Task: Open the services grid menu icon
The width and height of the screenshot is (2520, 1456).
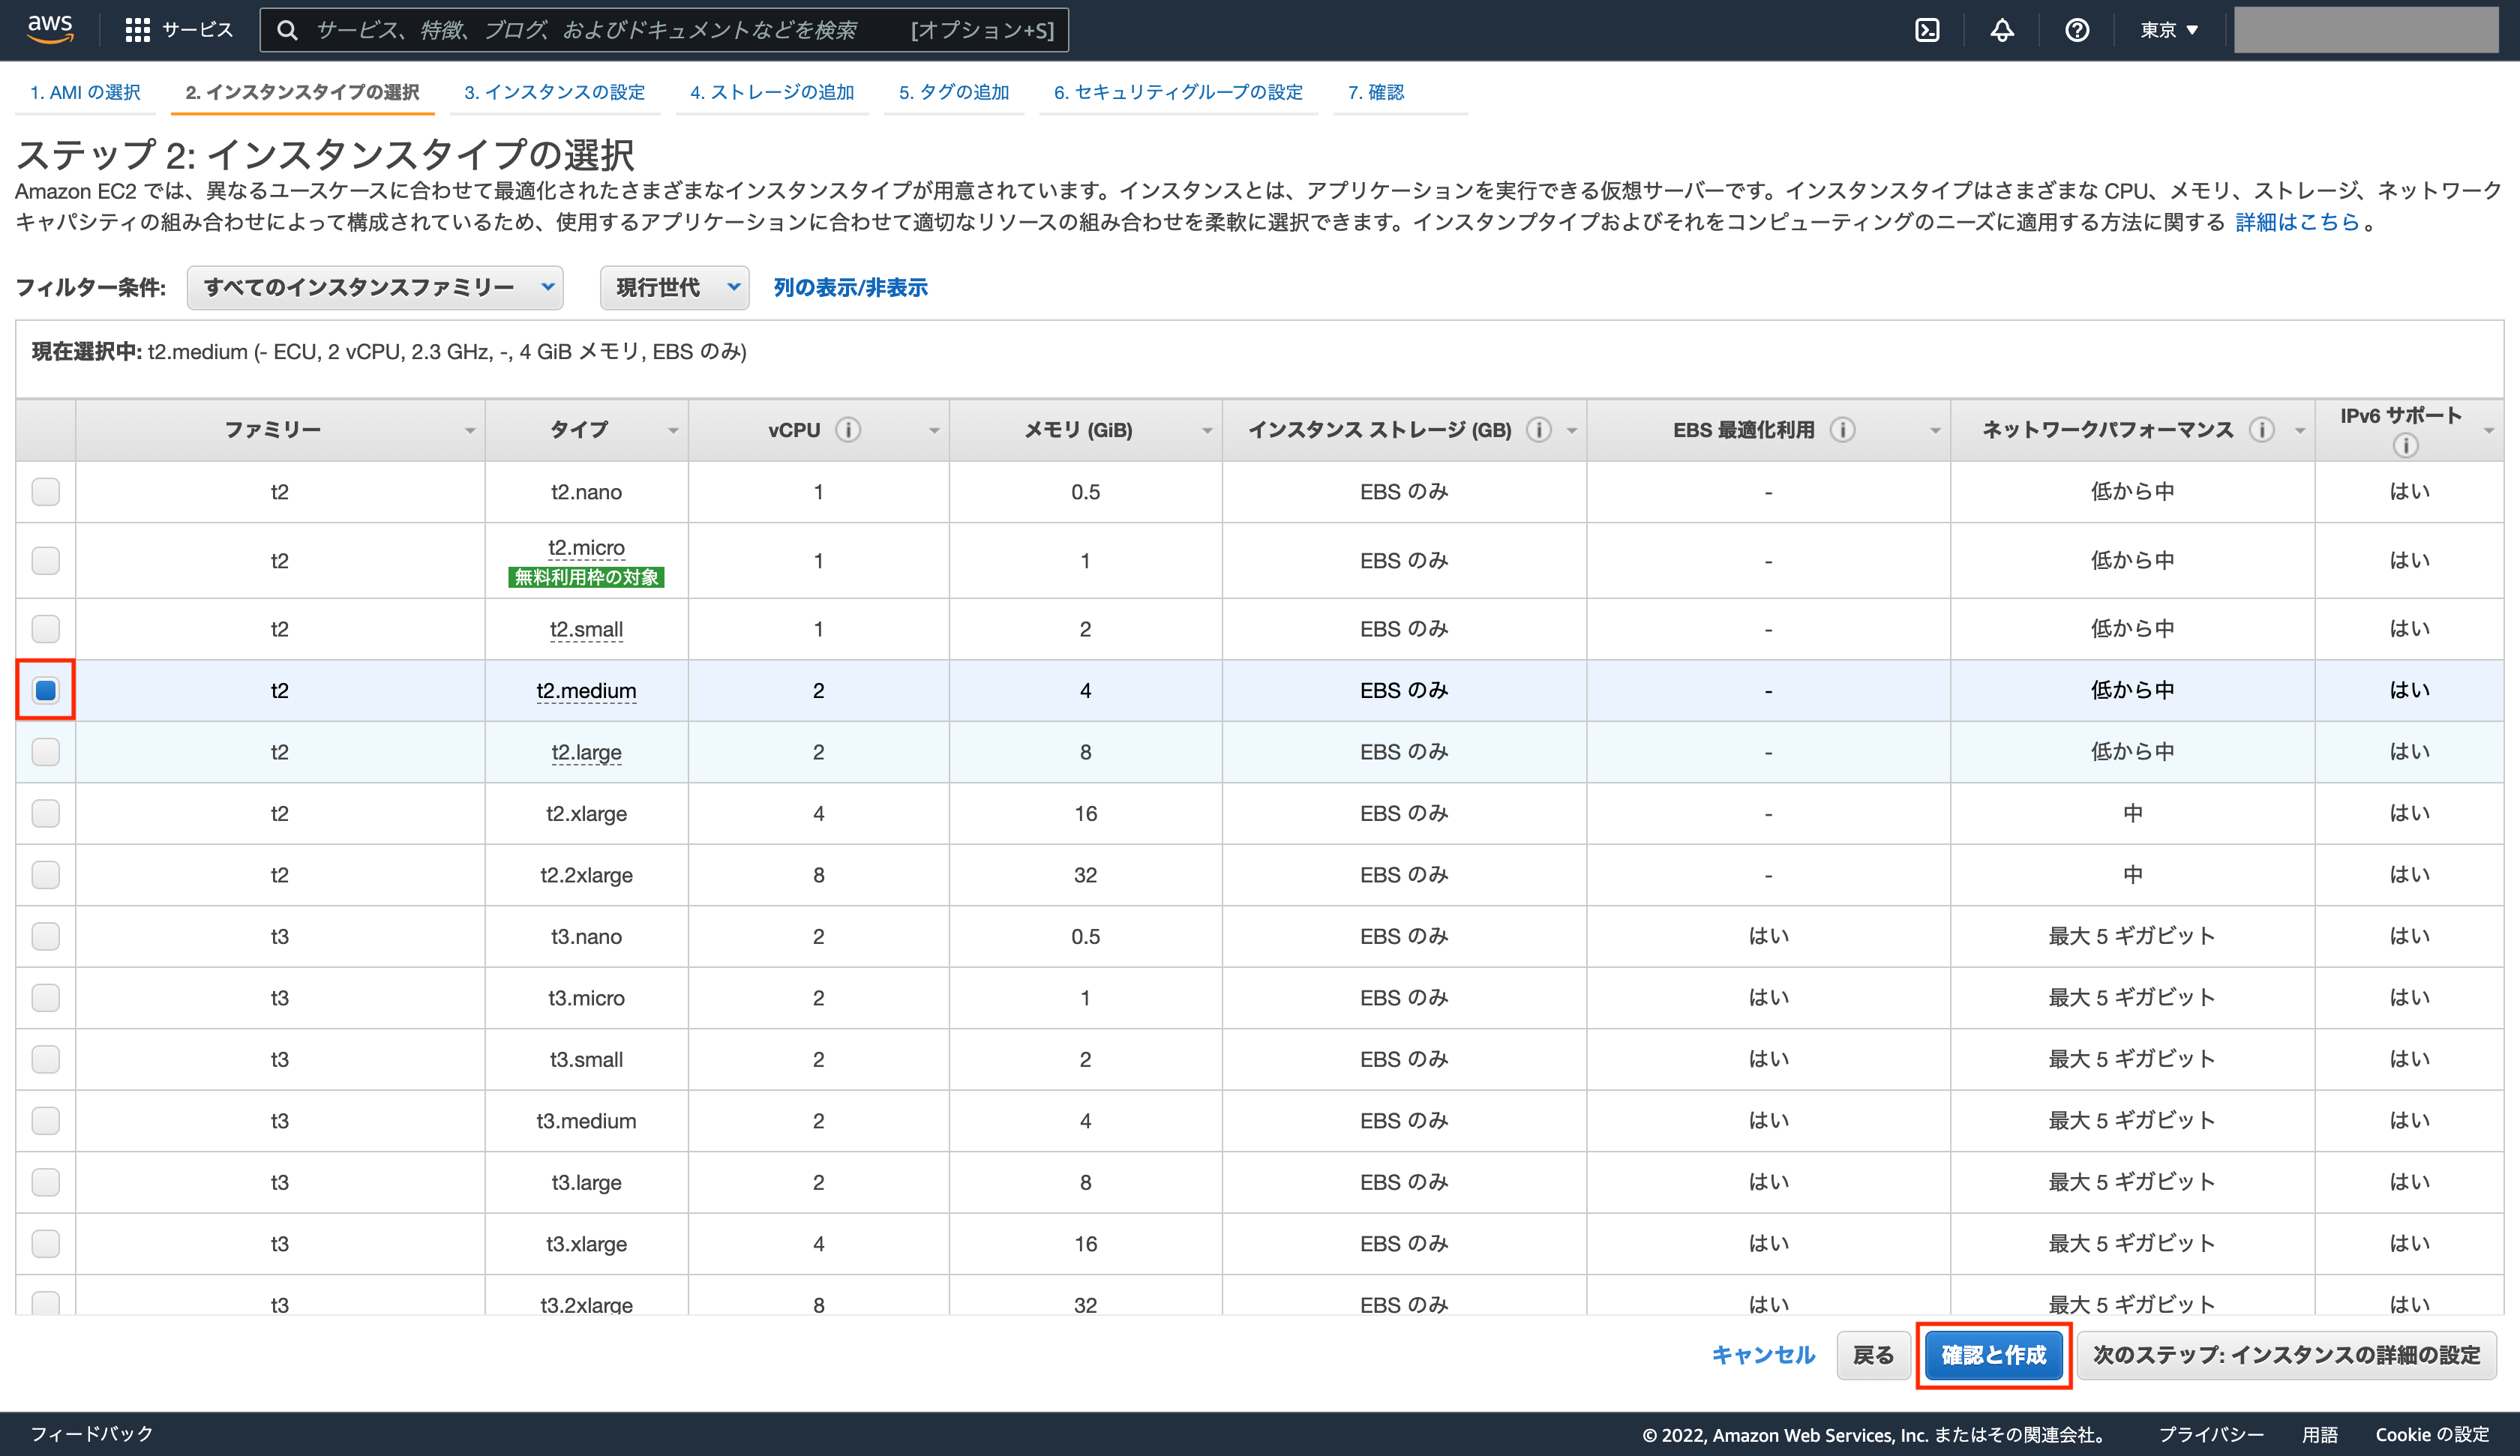Action: click(x=138, y=30)
